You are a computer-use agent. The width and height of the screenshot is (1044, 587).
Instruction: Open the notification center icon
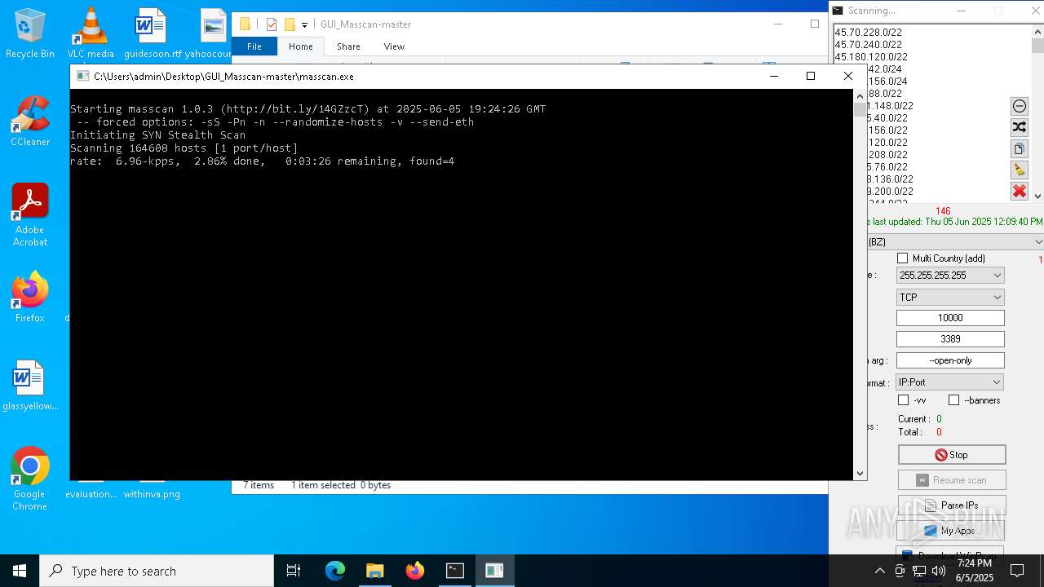[x=1017, y=571]
